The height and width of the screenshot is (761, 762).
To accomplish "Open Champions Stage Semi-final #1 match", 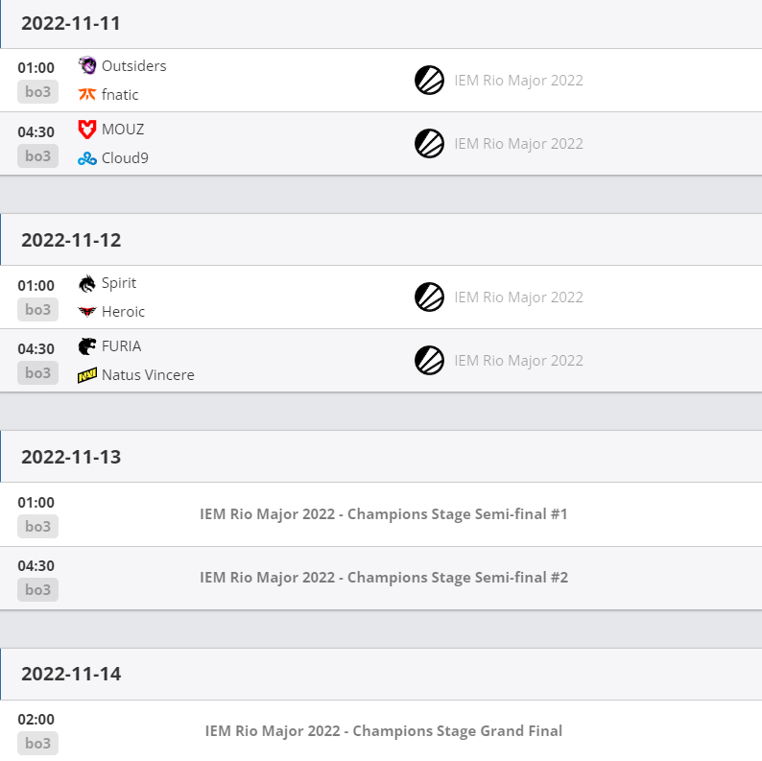I will tap(383, 514).
